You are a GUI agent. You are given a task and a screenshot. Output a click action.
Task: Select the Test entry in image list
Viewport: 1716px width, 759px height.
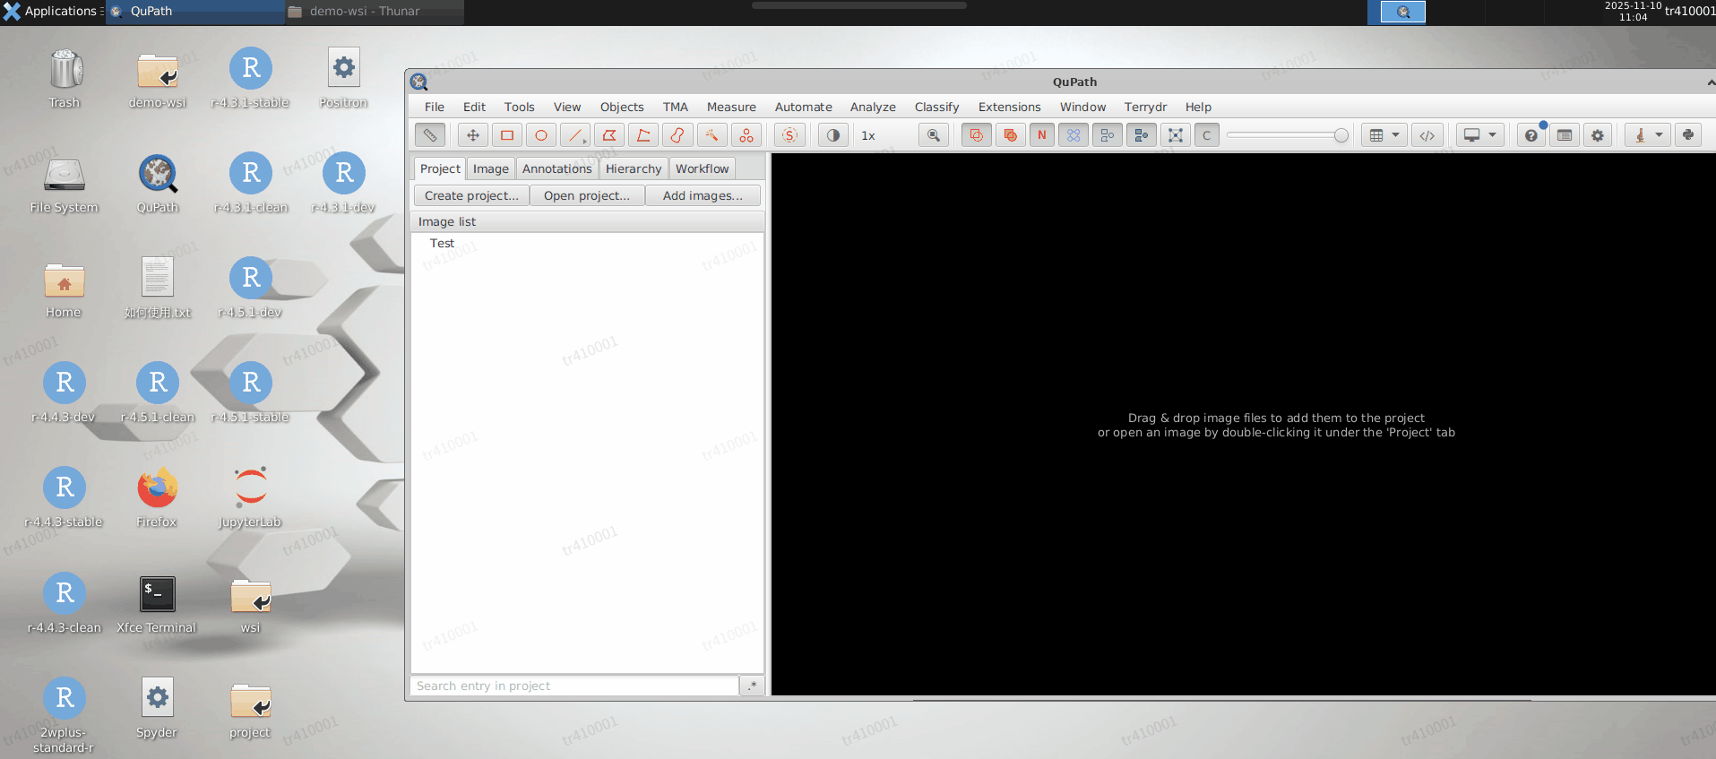coord(587,243)
